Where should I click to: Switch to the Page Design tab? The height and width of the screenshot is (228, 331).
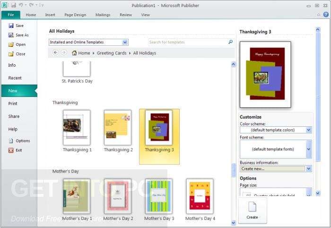pyautogui.click(x=75, y=15)
